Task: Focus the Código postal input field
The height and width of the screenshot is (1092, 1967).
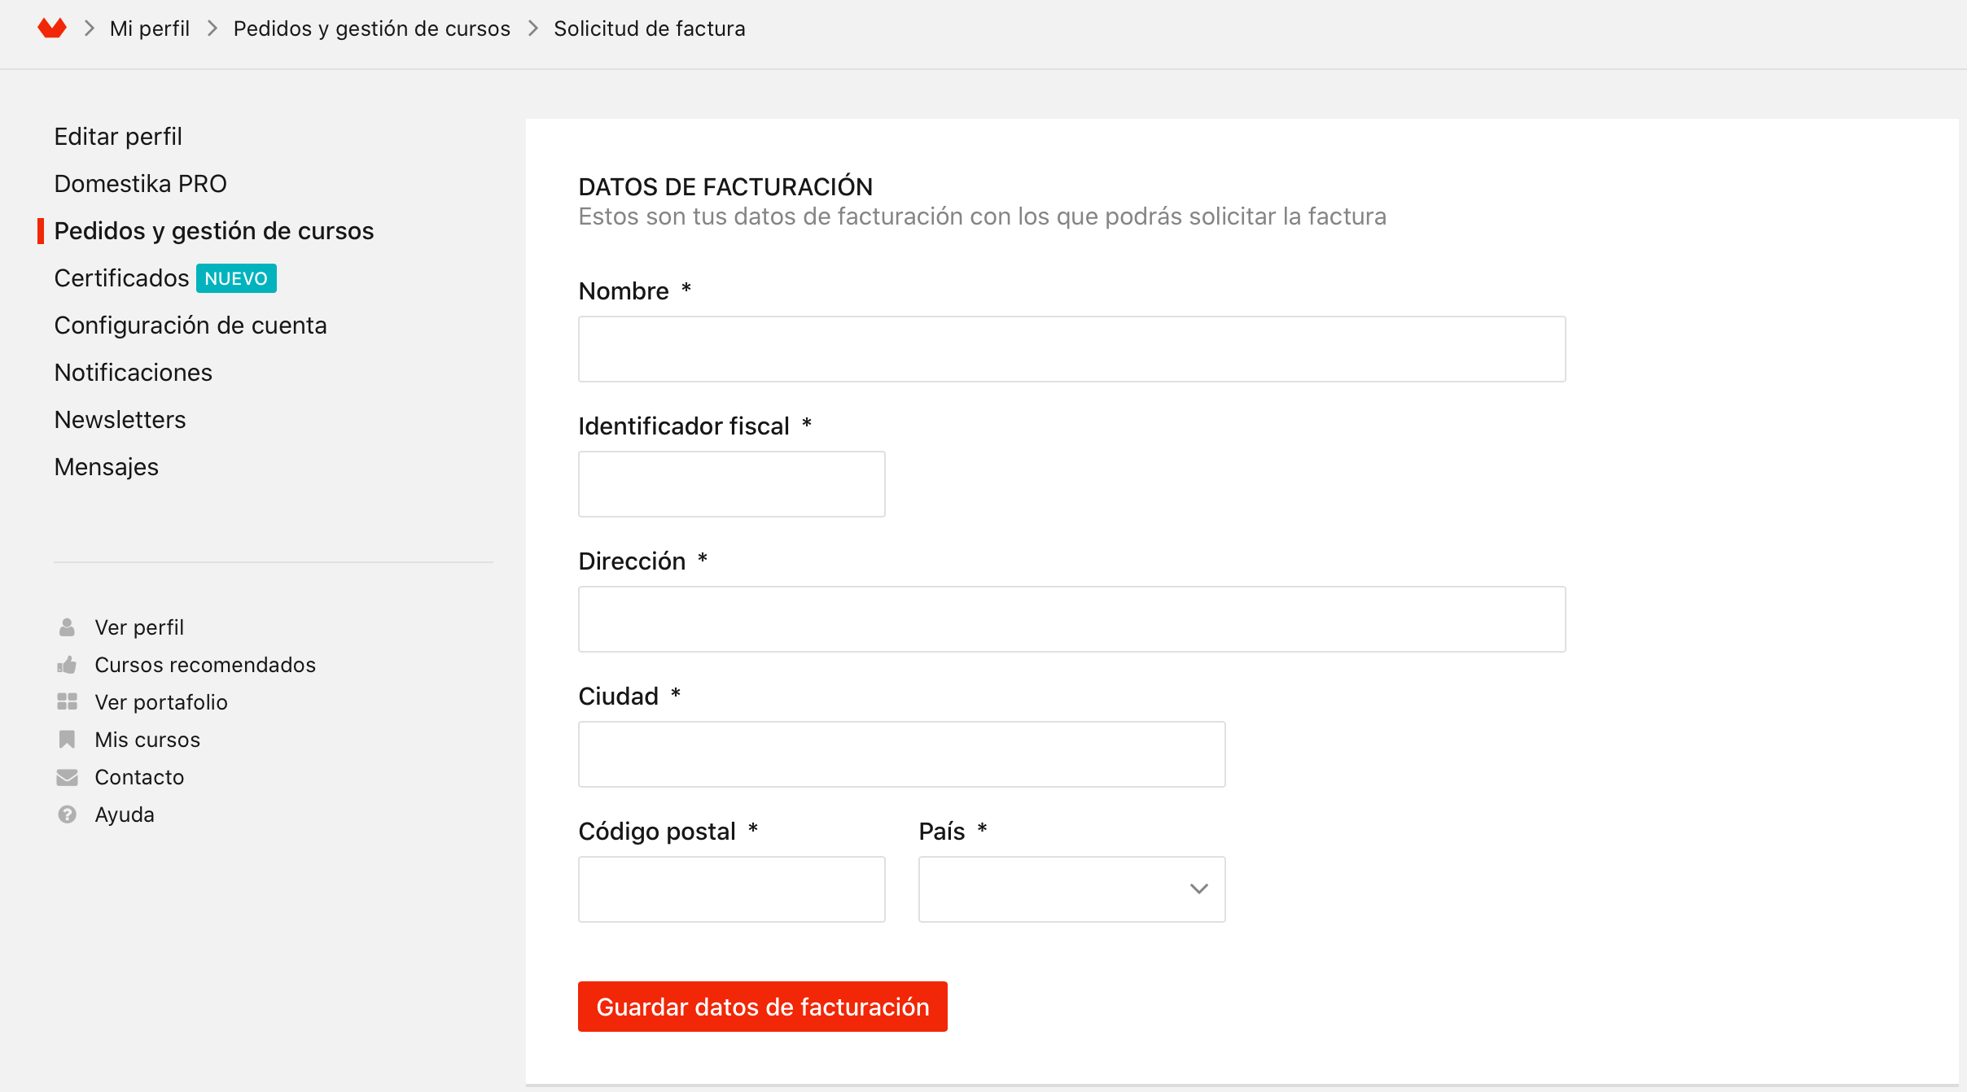Action: 731,889
